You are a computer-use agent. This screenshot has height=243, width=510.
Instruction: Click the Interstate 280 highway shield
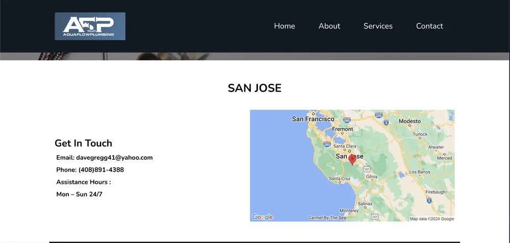[326, 144]
